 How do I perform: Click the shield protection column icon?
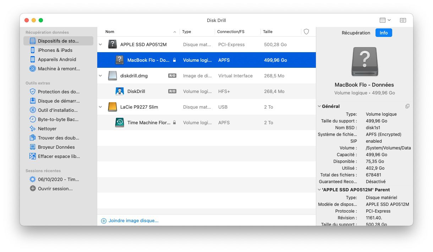pyautogui.click(x=306, y=32)
